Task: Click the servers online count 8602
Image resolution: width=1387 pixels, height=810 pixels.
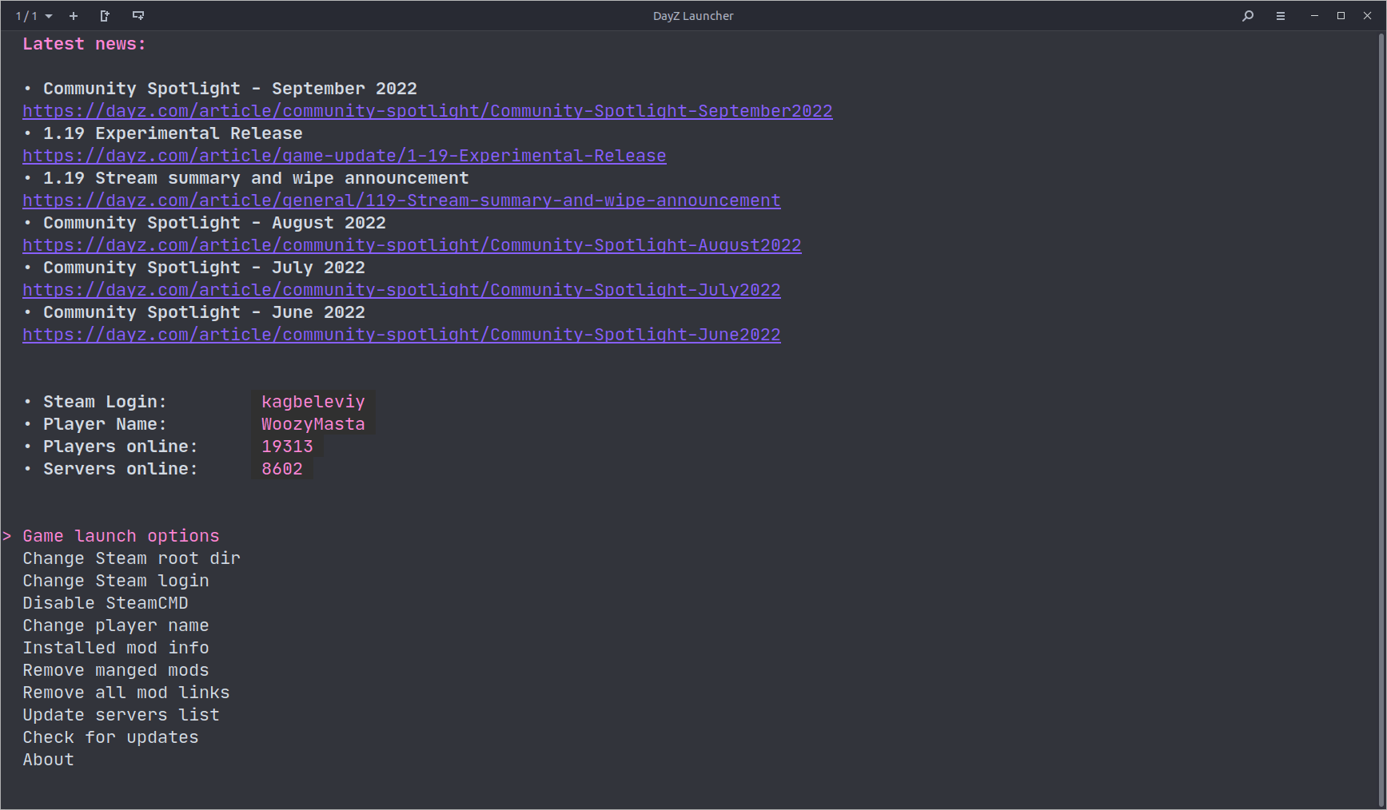Action: click(282, 469)
